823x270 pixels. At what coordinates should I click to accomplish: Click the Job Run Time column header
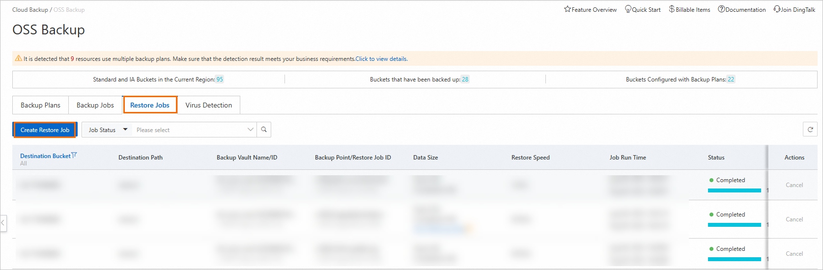(628, 158)
